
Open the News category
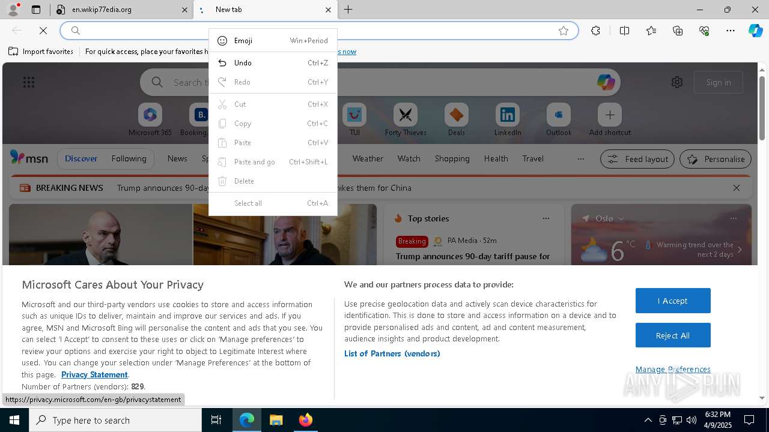(177, 158)
